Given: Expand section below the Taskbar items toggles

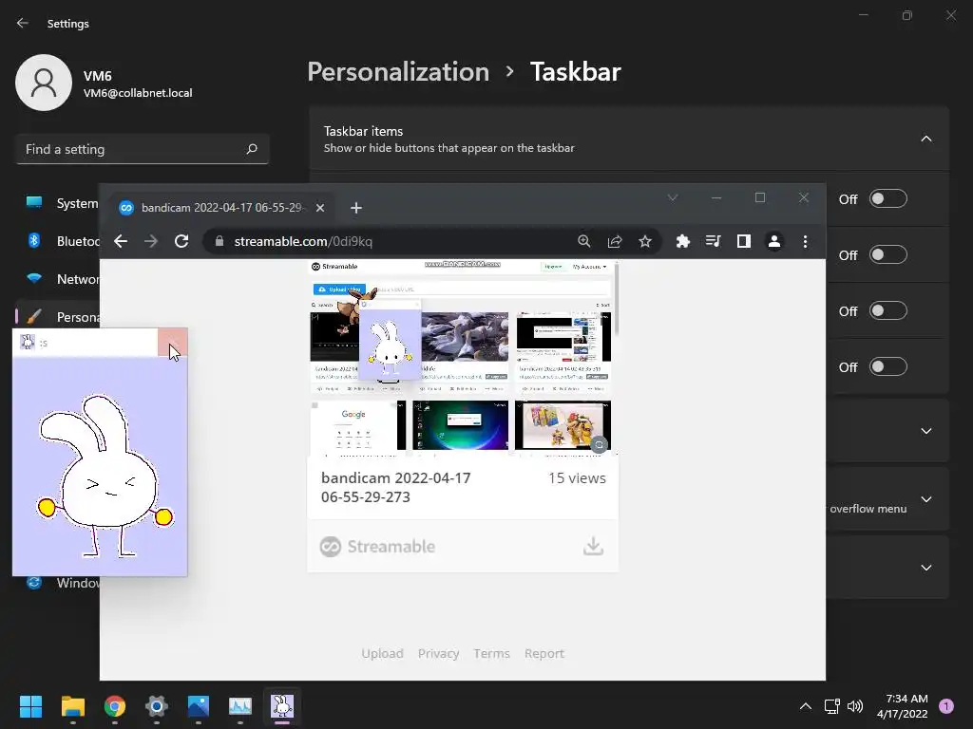Looking at the screenshot, I should tap(925, 431).
